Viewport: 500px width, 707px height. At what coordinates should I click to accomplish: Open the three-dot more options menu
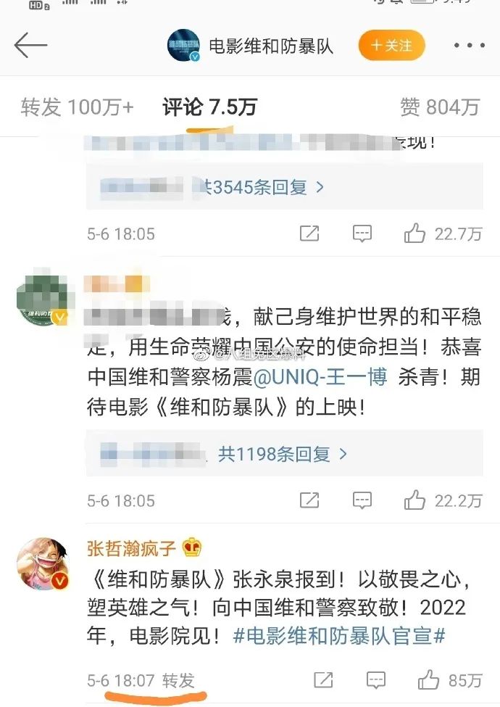(470, 45)
